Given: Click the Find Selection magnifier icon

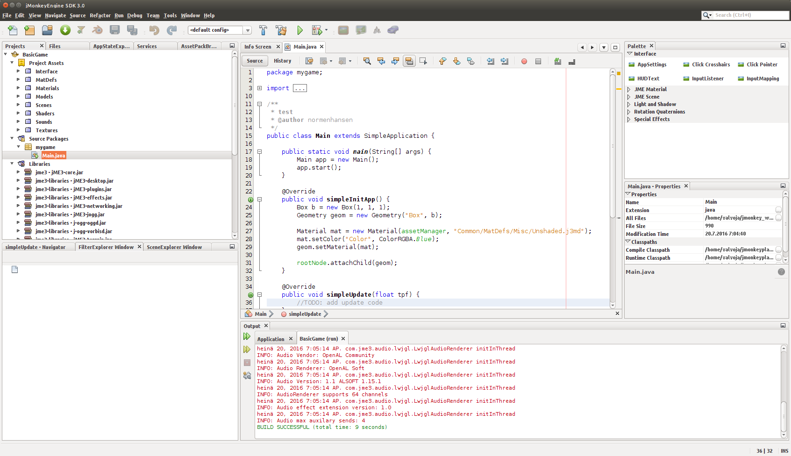Looking at the screenshot, I should click(367, 61).
